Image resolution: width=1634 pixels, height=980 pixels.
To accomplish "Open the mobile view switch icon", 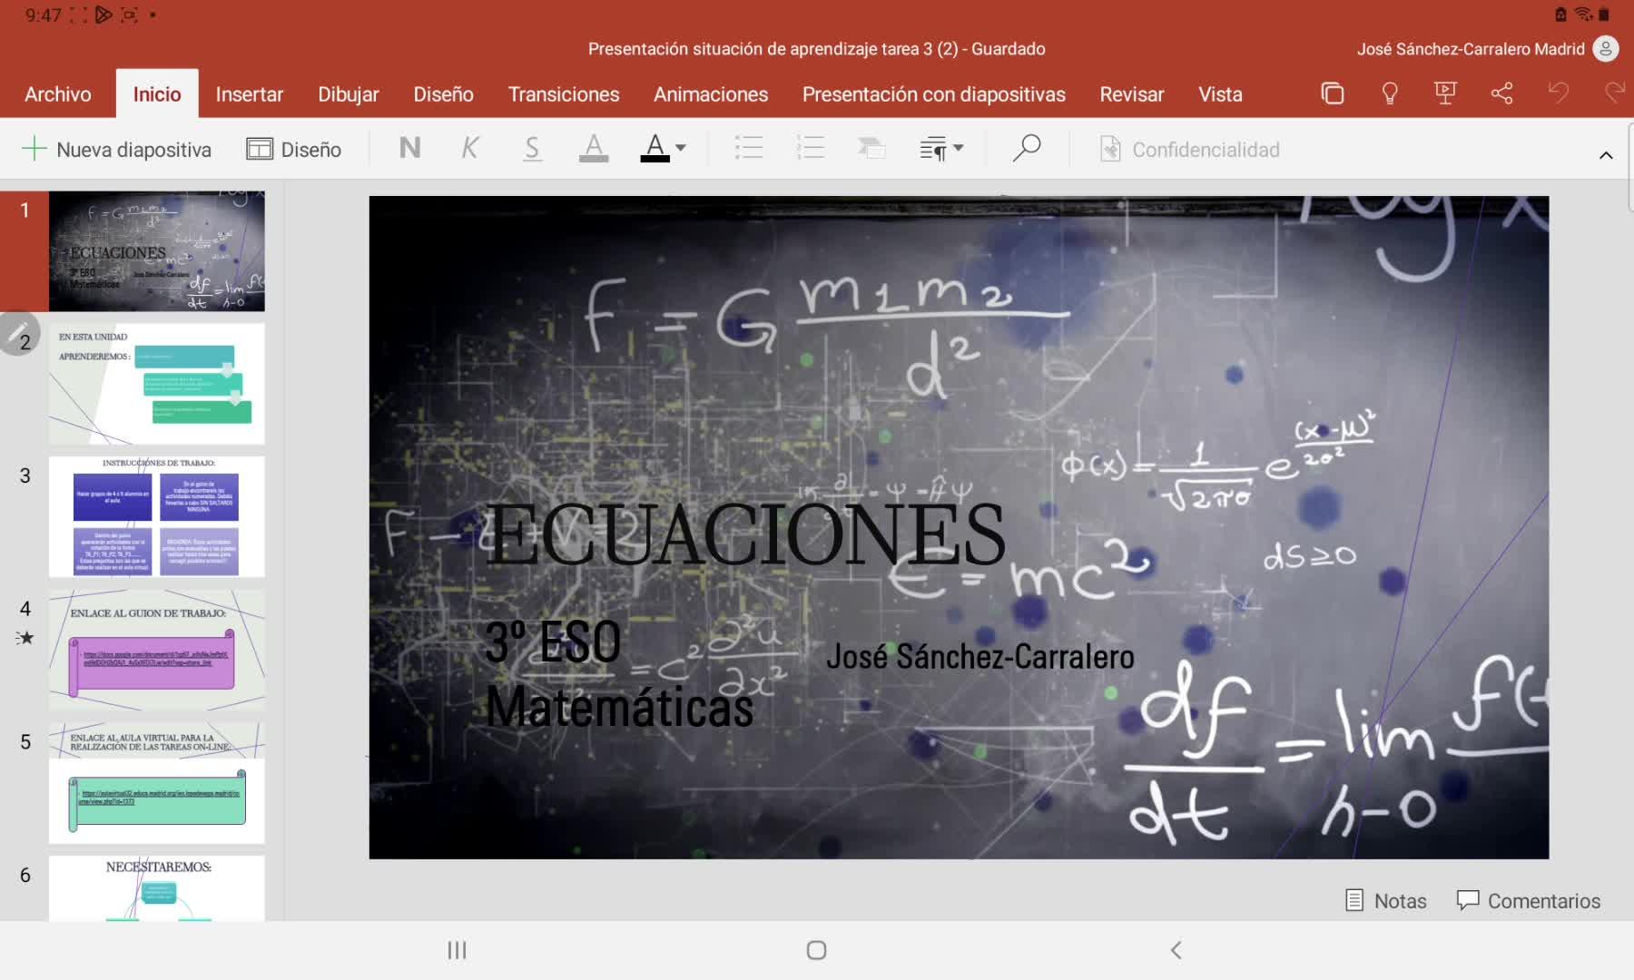I will (x=1333, y=93).
